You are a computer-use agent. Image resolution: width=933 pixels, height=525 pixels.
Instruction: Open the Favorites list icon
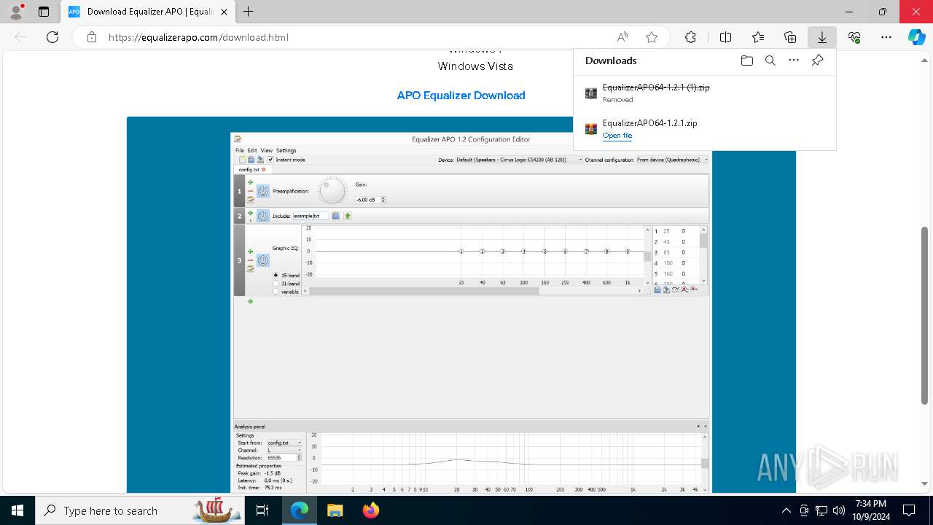758,37
